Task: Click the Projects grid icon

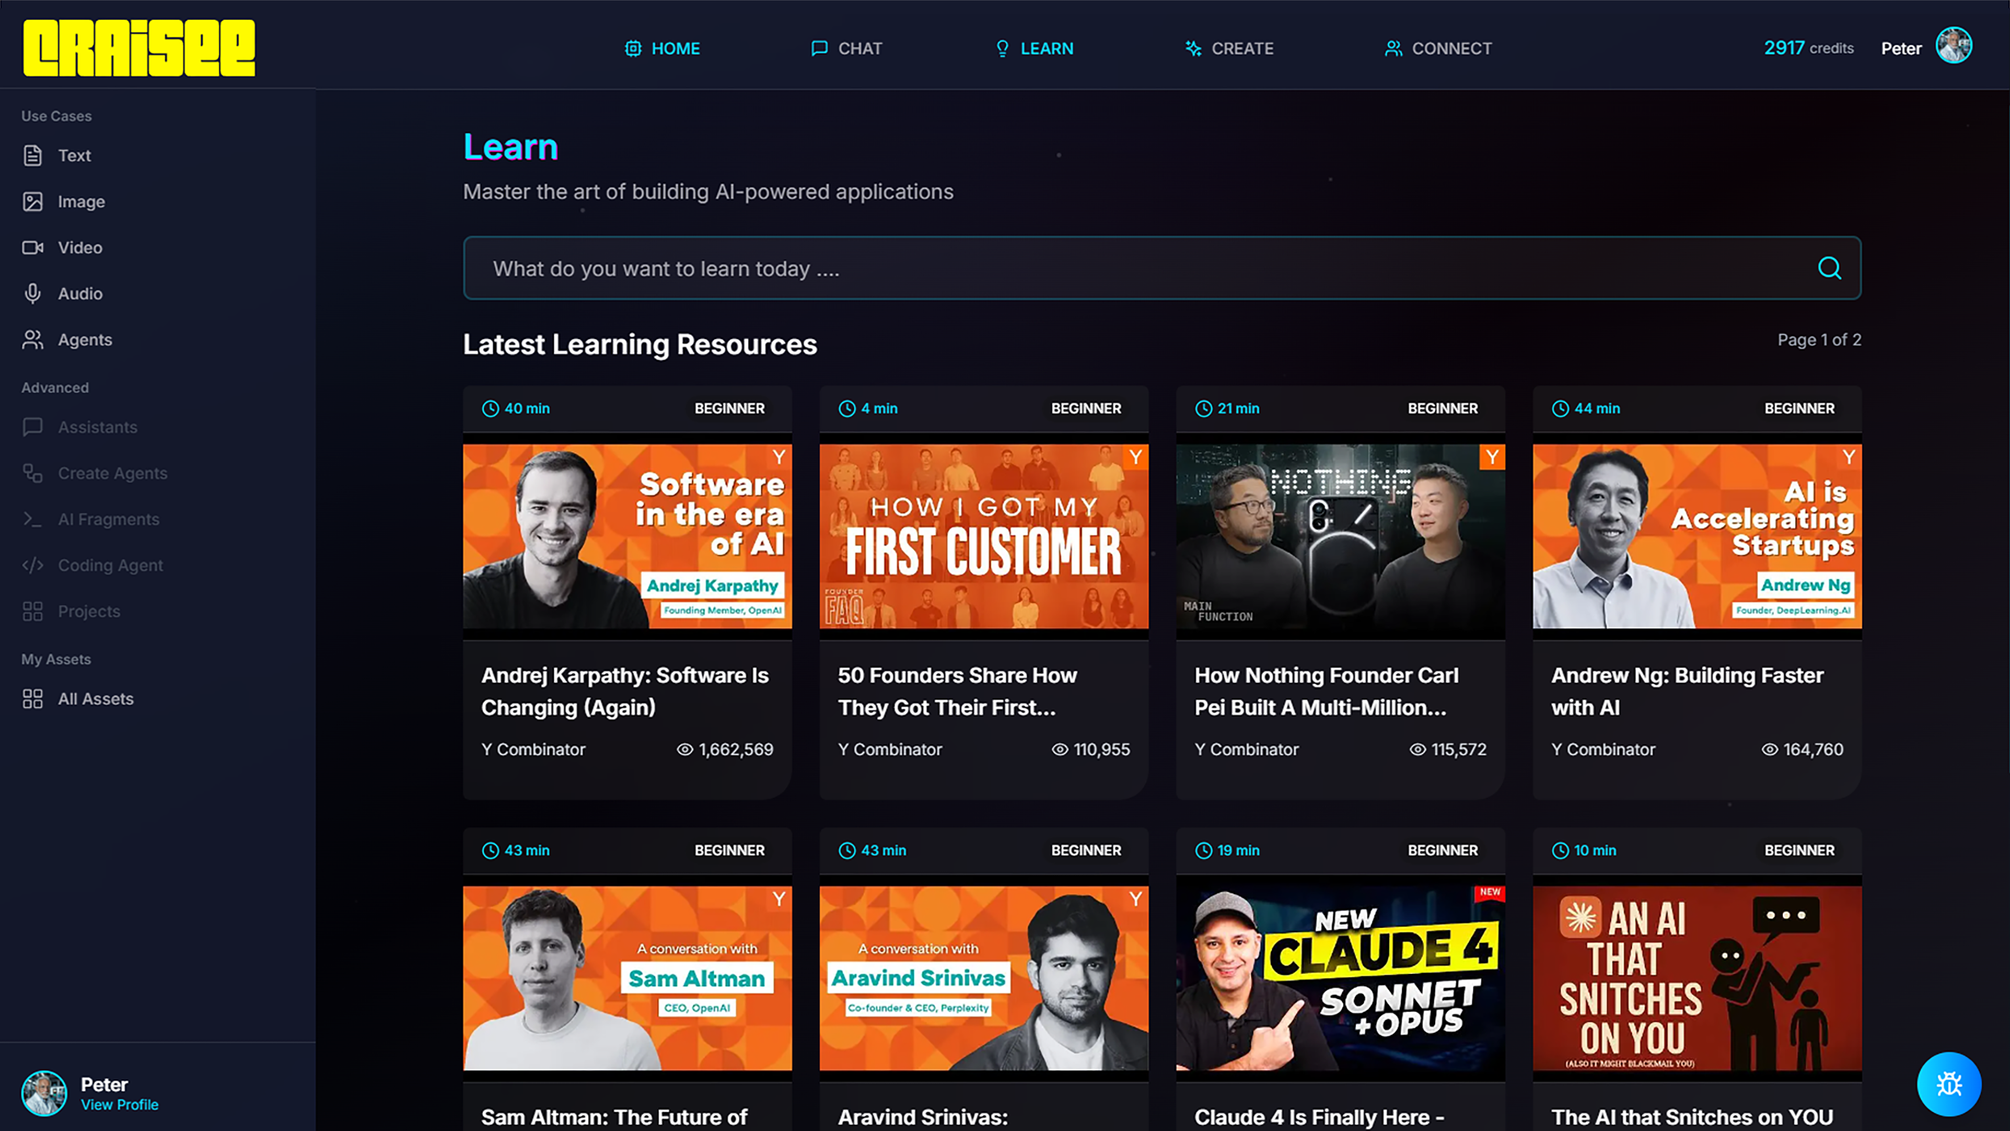Action: click(x=32, y=611)
